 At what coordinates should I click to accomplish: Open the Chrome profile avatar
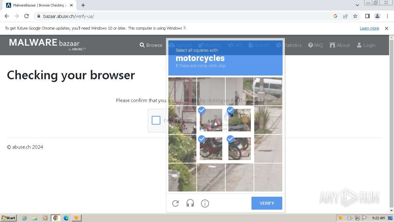tap(377, 16)
